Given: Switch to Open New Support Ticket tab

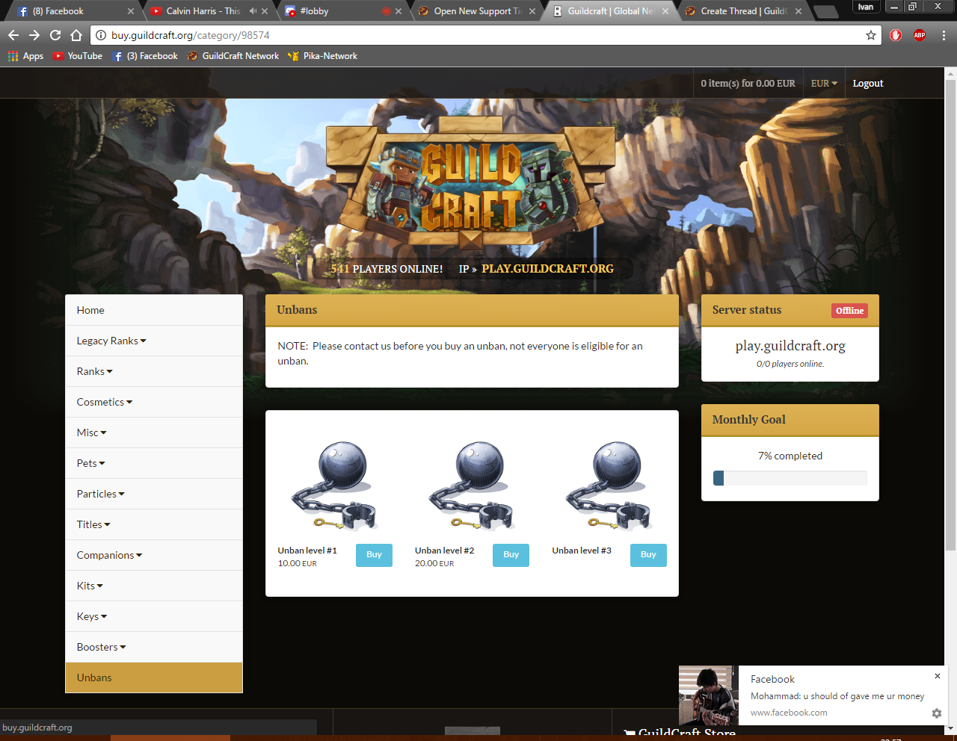Looking at the screenshot, I should (x=475, y=11).
